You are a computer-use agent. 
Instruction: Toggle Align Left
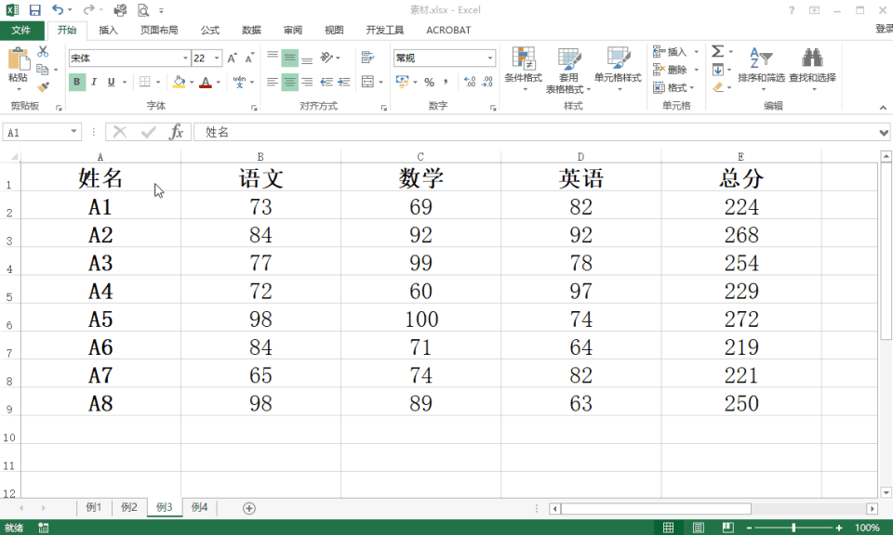[x=273, y=82]
